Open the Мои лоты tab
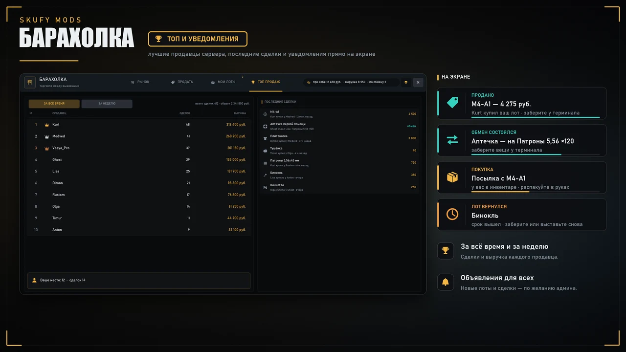The image size is (626, 352). (223, 82)
